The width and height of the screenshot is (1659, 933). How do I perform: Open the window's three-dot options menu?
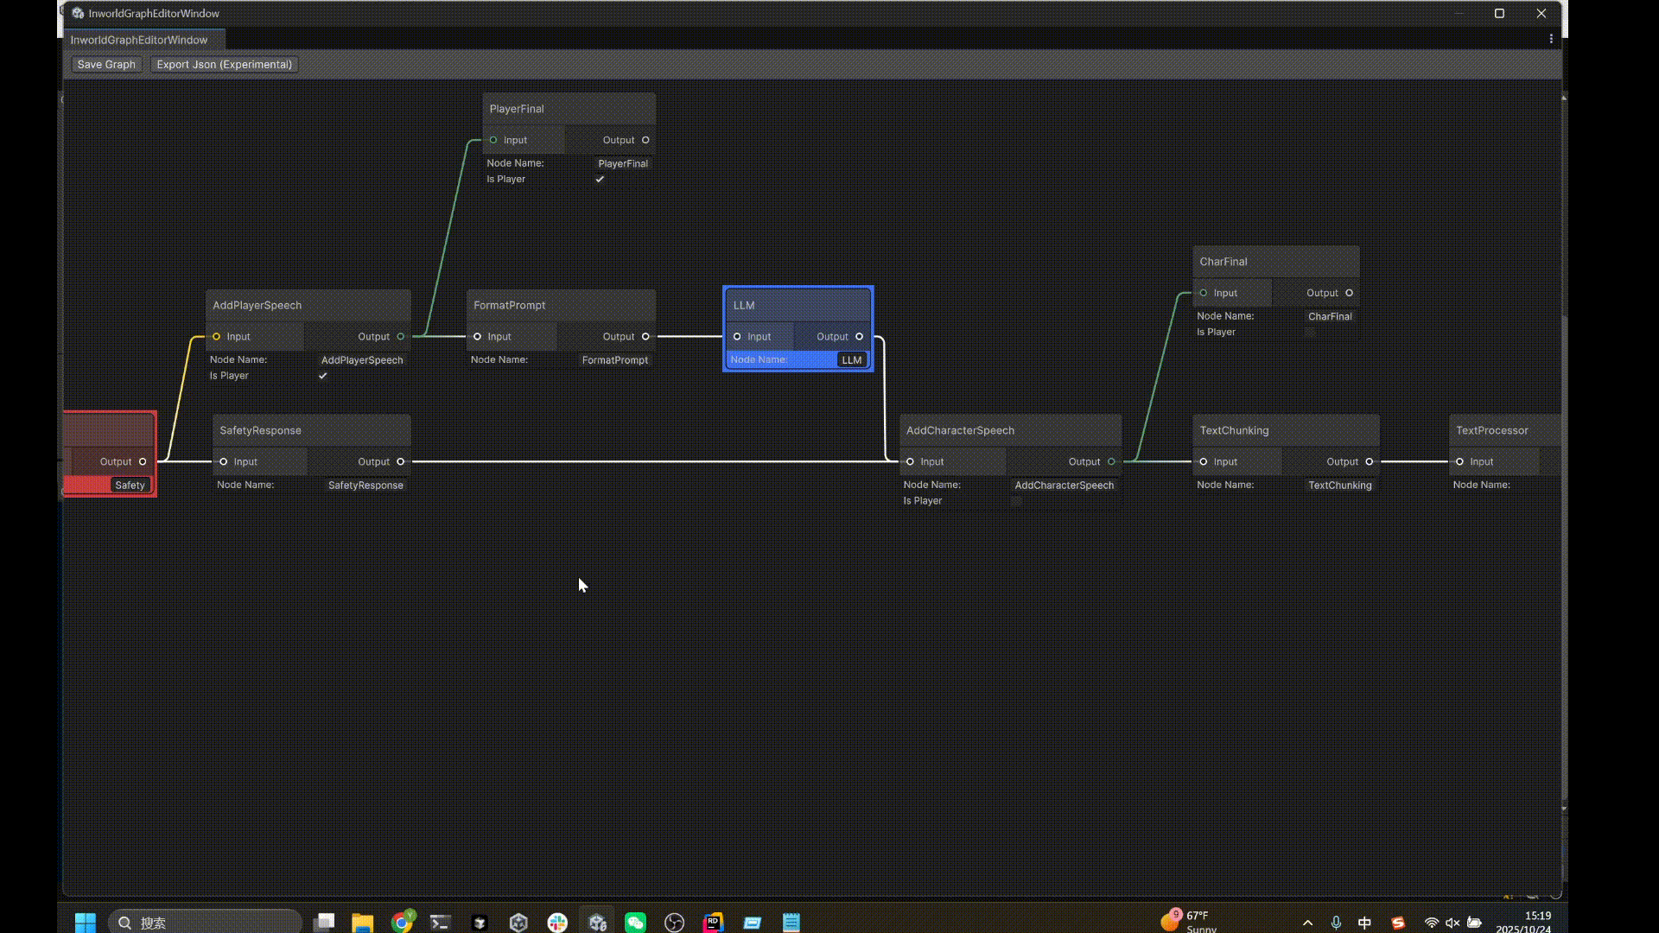point(1551,39)
